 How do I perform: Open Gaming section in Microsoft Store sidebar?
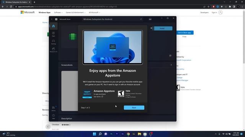pos(54,42)
